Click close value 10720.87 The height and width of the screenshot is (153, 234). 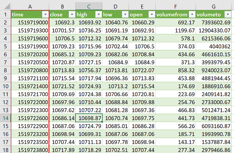[x=63, y=62]
